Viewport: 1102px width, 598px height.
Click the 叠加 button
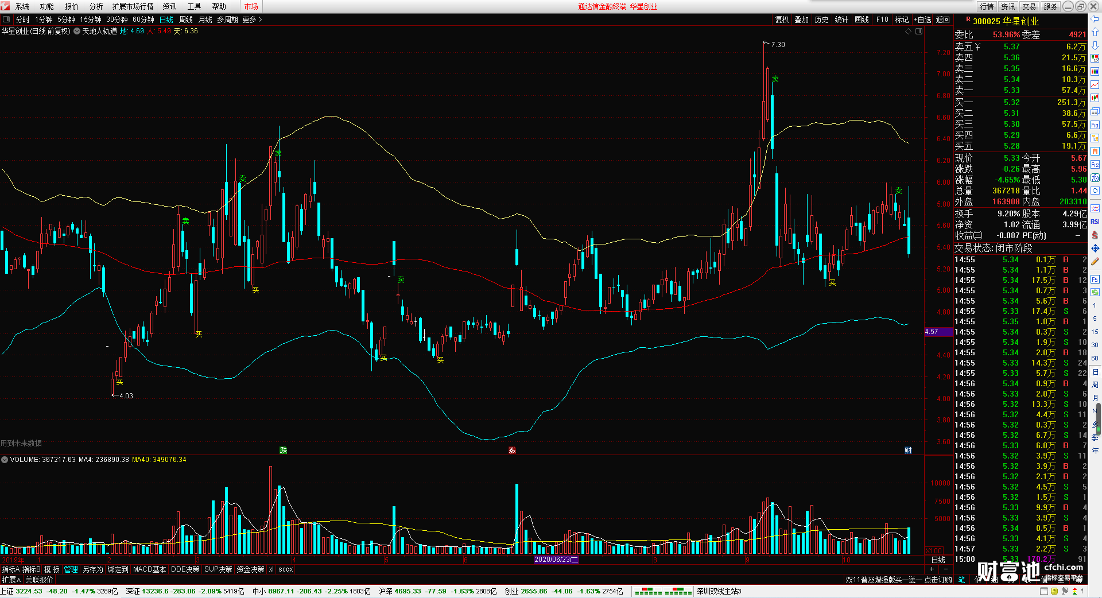[802, 20]
